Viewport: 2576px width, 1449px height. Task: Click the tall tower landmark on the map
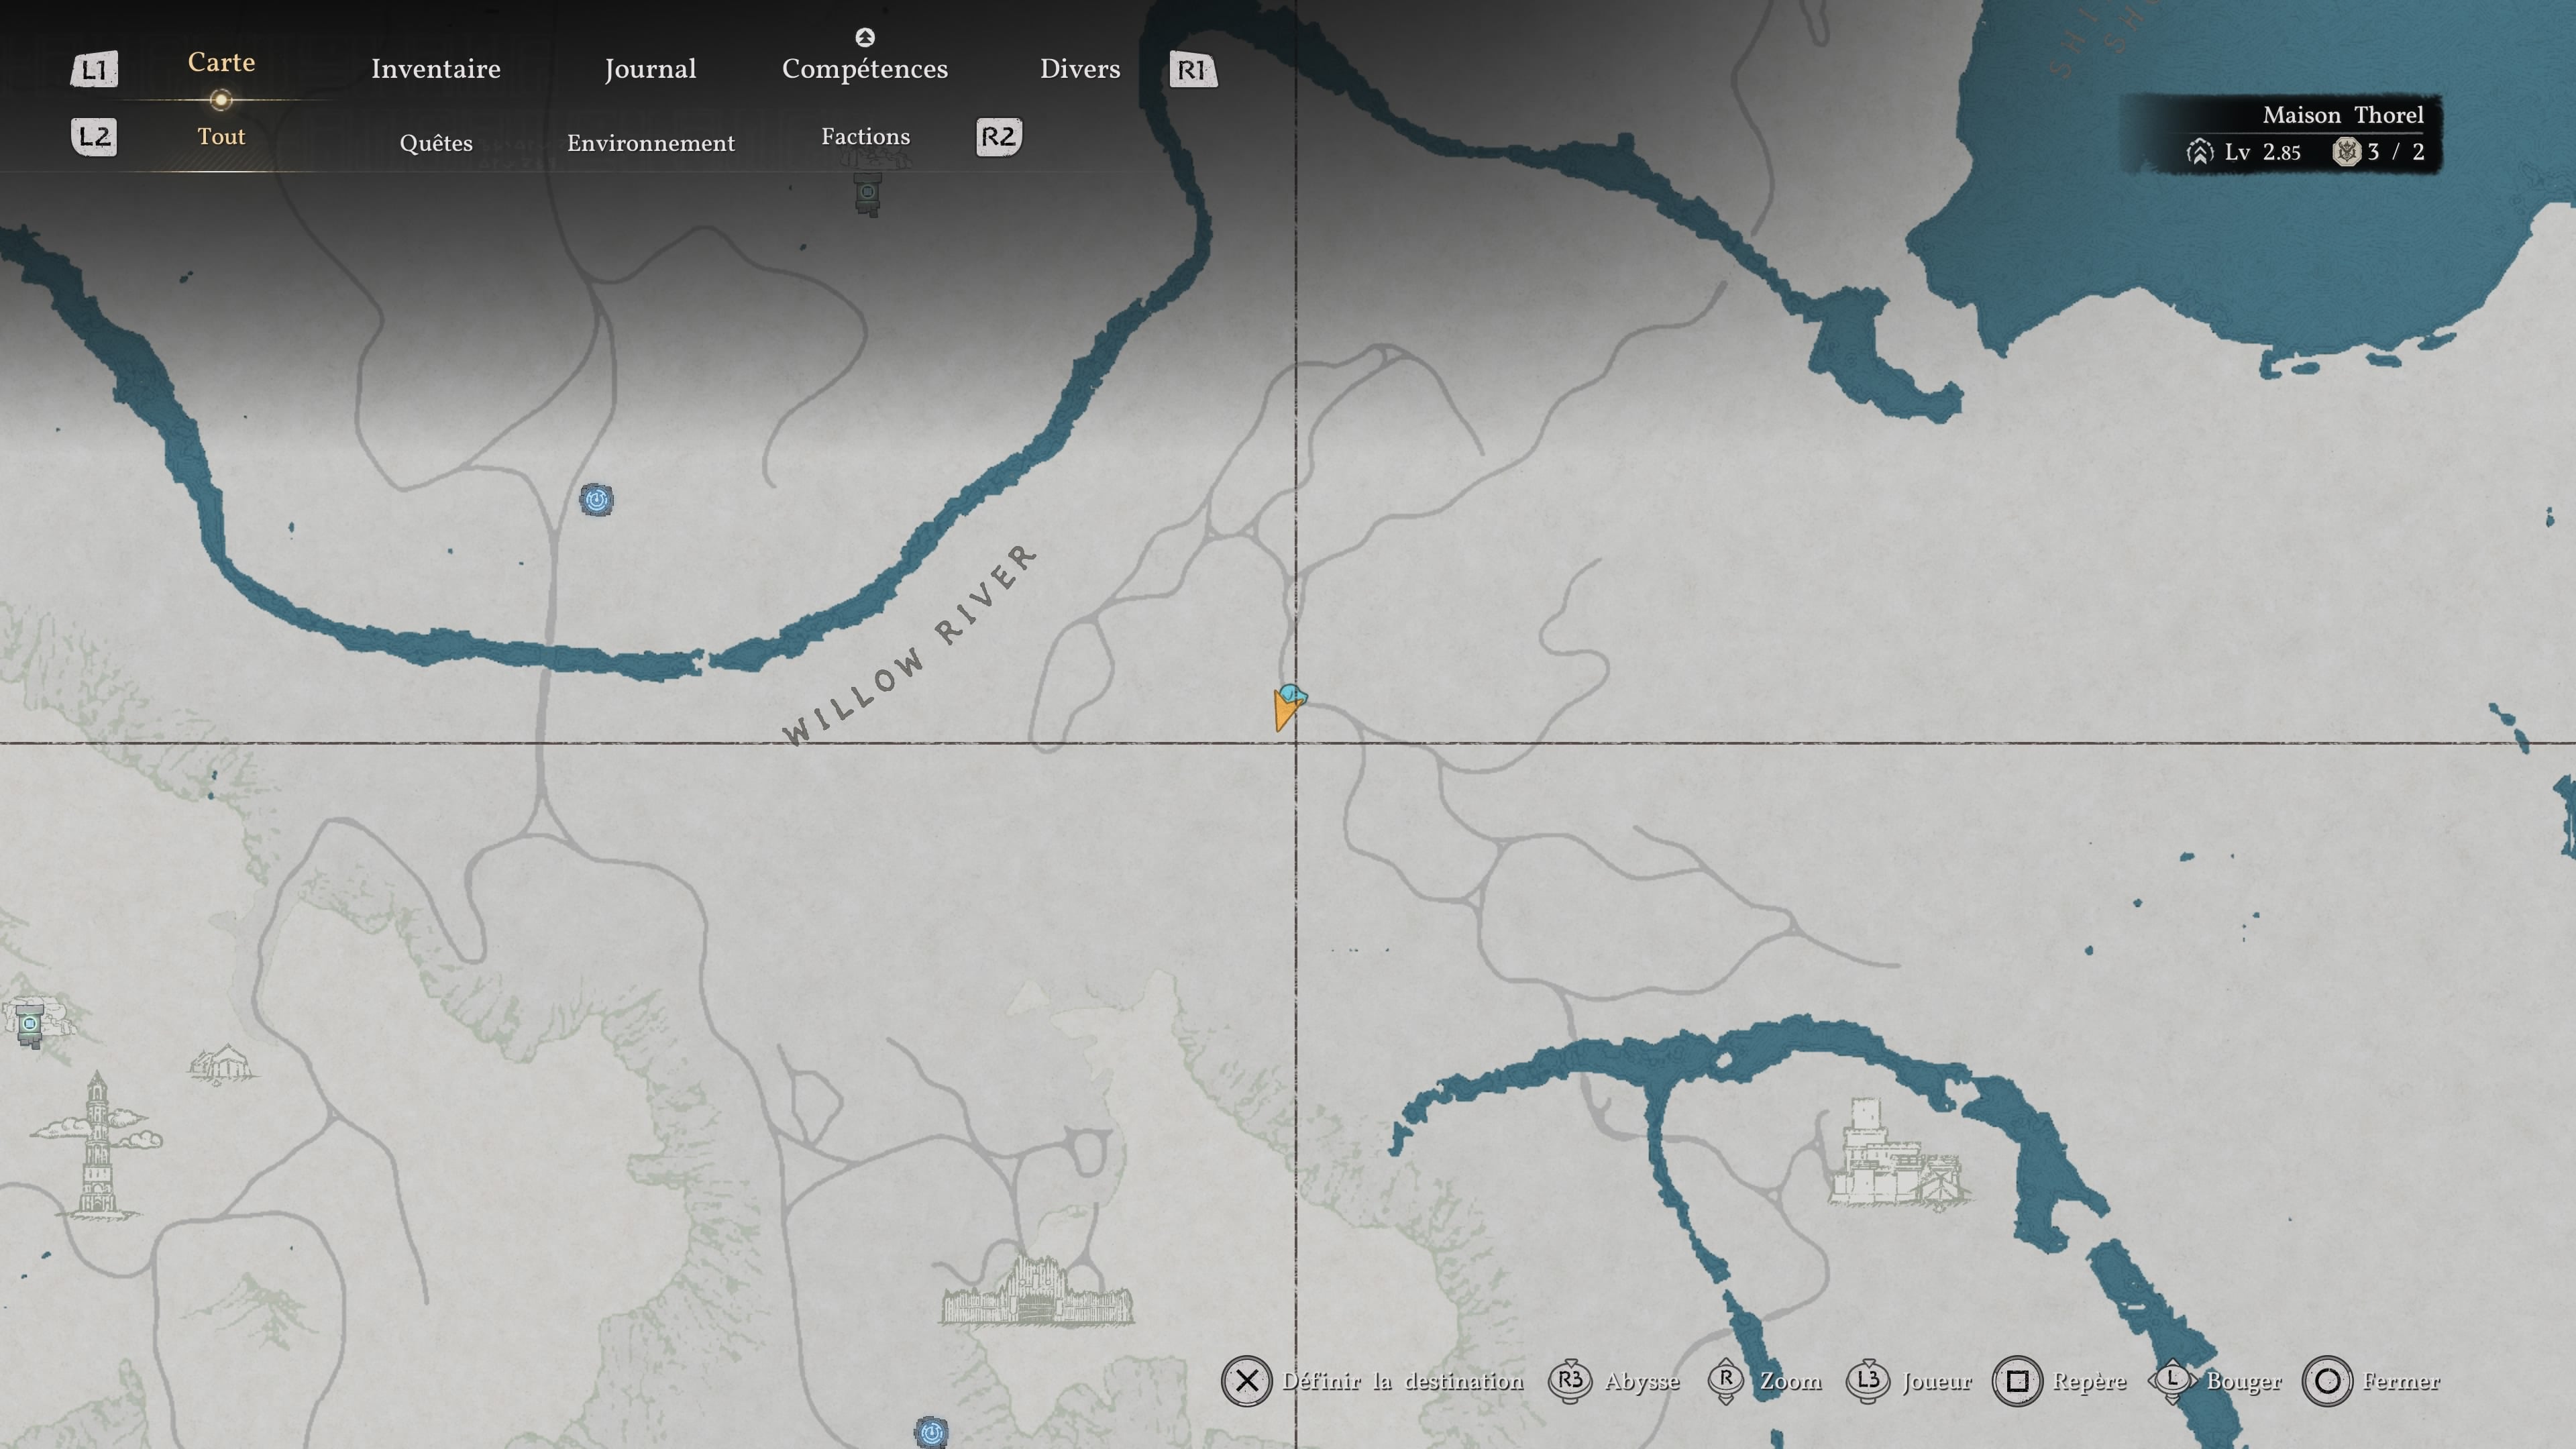click(96, 1145)
